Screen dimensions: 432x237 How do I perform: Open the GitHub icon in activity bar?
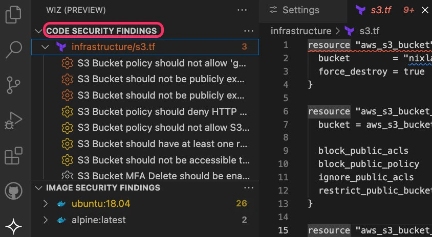(x=13, y=191)
